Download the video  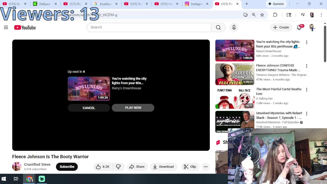(163, 167)
